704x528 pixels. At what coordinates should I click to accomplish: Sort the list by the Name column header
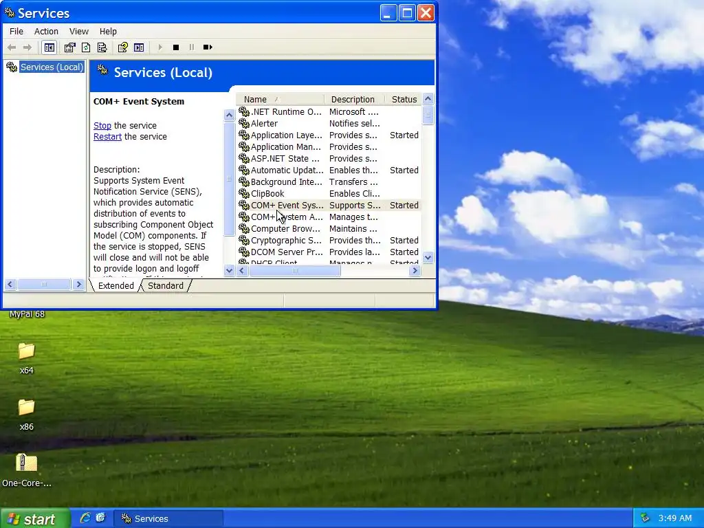coord(279,99)
